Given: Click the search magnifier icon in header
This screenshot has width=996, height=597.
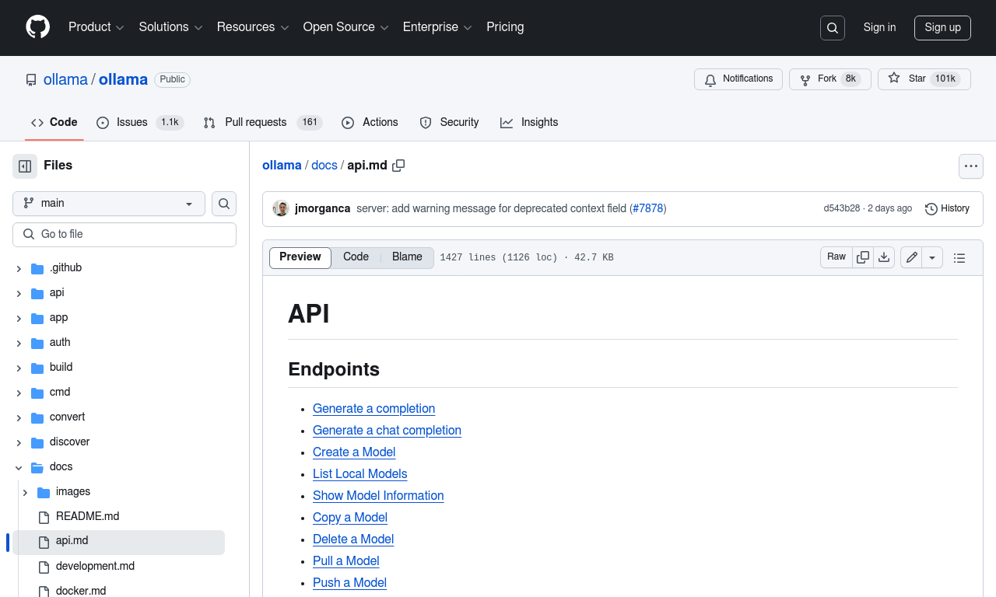Looking at the screenshot, I should (x=833, y=28).
